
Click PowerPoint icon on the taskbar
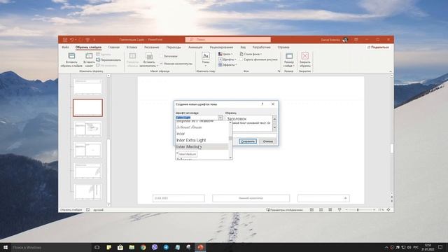[200, 247]
